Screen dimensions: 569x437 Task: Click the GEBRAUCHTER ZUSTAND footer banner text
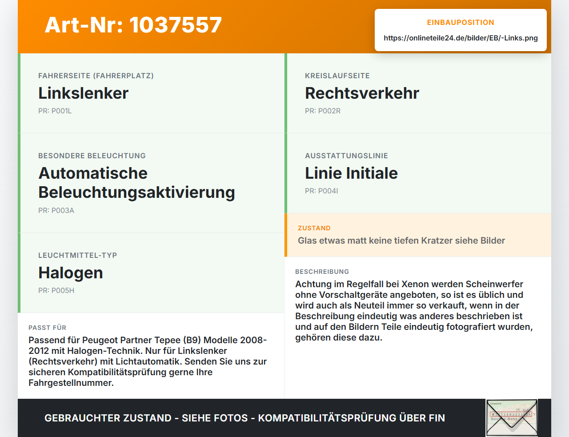(244, 418)
